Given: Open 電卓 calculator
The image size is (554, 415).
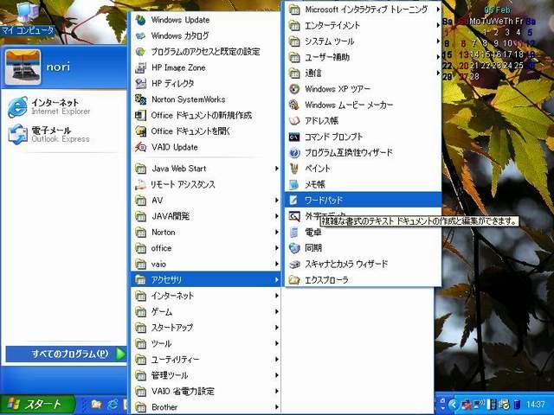Looking at the screenshot, I should click(364, 232).
